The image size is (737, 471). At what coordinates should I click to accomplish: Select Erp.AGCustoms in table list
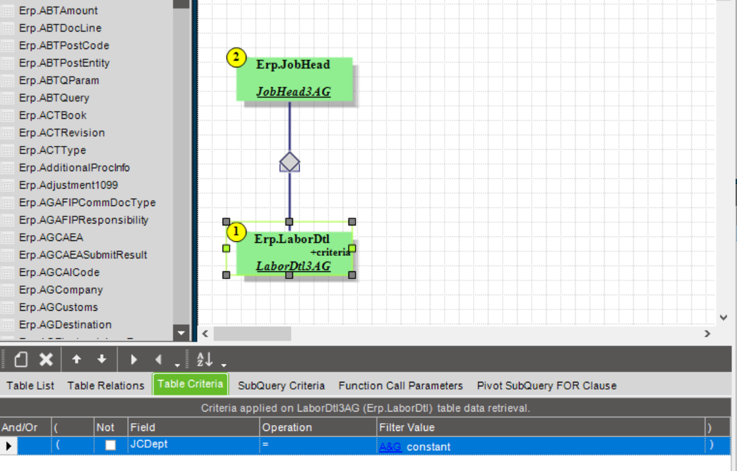(x=58, y=307)
